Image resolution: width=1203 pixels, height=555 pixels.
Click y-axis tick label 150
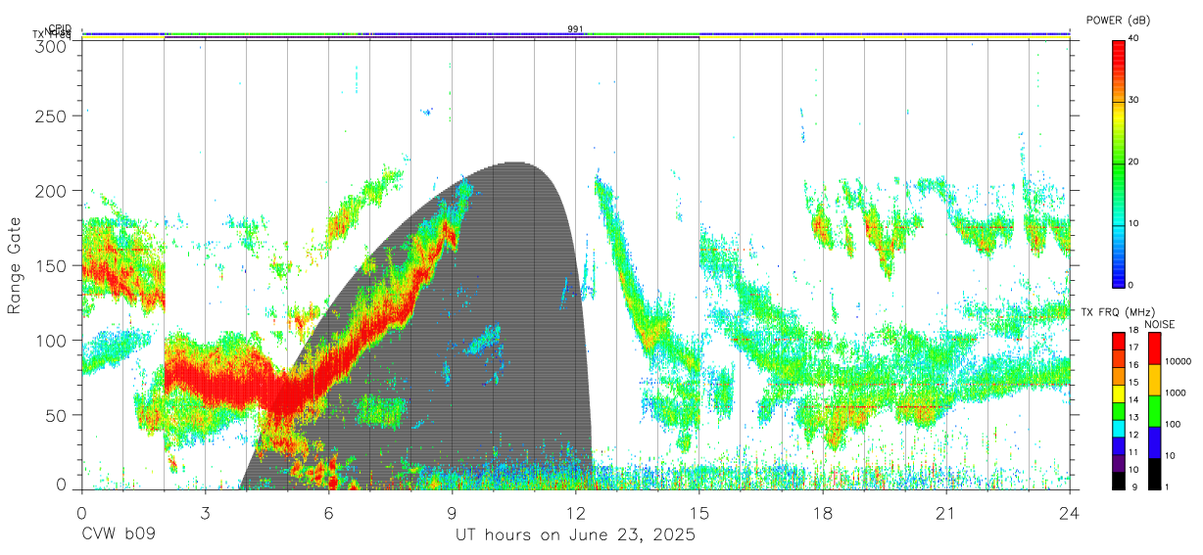tap(52, 265)
